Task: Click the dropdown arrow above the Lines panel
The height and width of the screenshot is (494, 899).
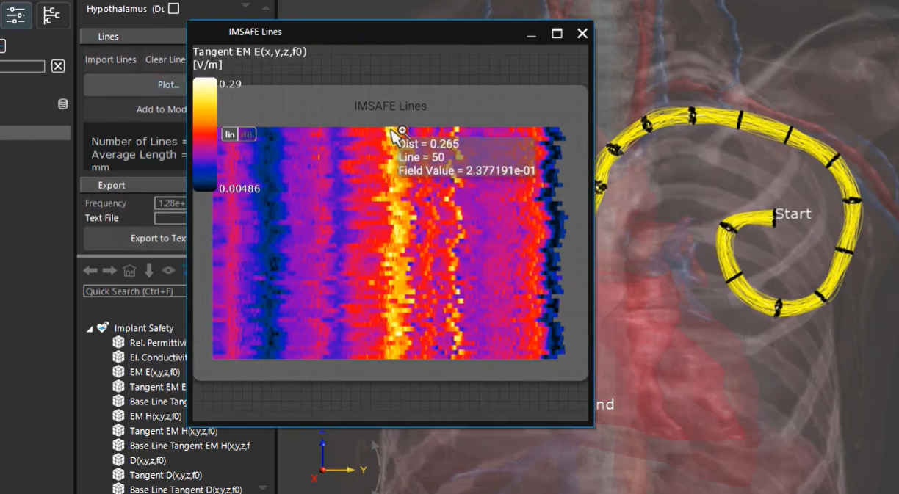Action: point(245,6)
